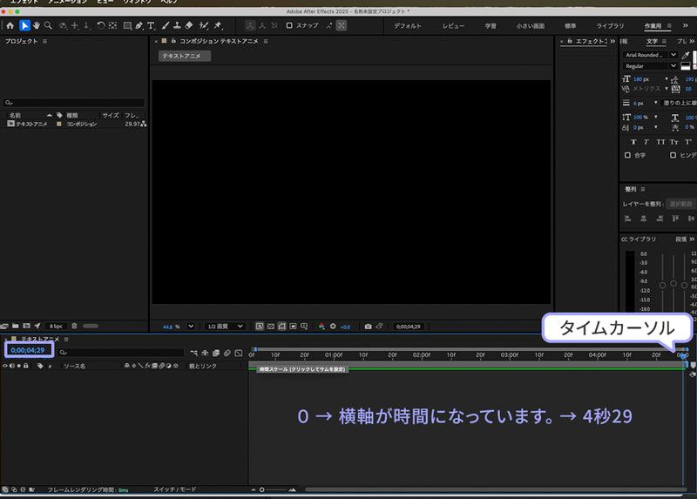Open the 文字 panel tab
697x499 pixels.
[x=652, y=41]
